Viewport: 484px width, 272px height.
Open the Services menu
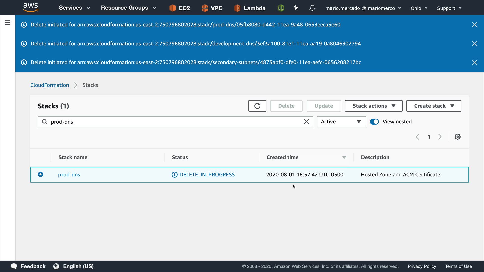74,8
